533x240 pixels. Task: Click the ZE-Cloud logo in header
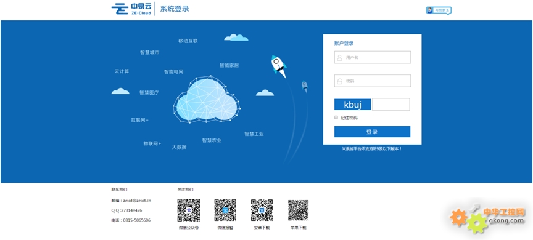tap(131, 9)
